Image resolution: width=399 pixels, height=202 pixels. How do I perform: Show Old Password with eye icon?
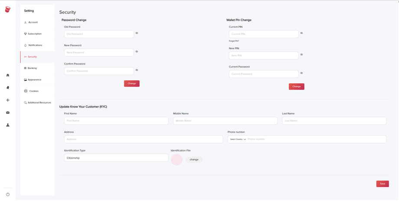[137, 33]
